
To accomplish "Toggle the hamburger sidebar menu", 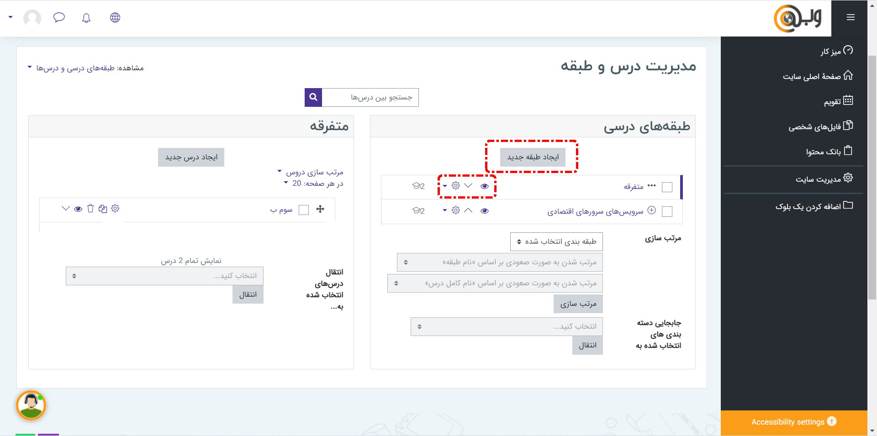I will [850, 17].
